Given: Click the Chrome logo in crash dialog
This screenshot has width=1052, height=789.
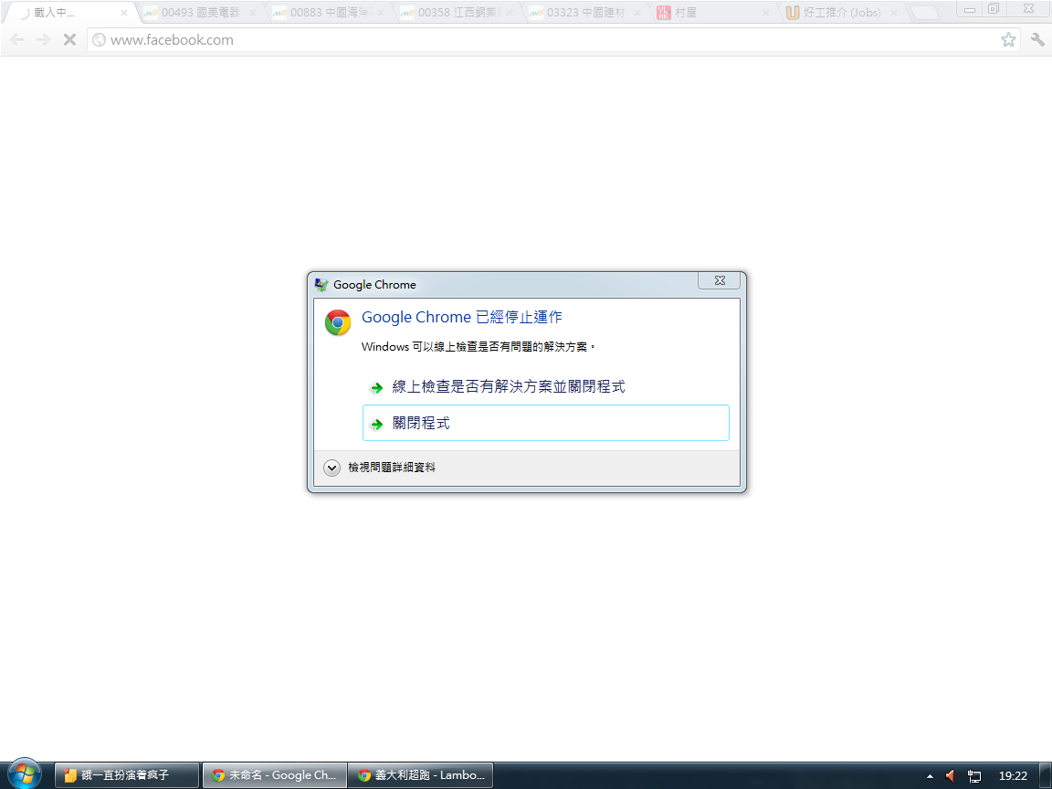Looking at the screenshot, I should click(x=338, y=322).
